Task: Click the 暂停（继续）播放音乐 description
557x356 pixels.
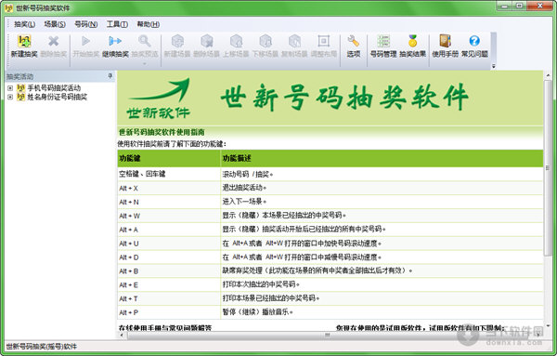Action: (x=257, y=312)
